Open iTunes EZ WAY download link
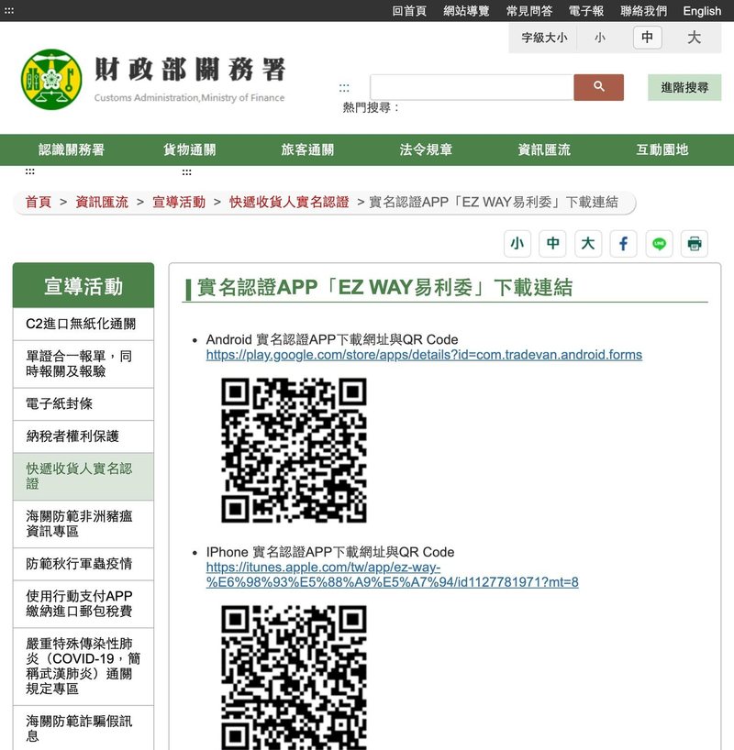 392,575
